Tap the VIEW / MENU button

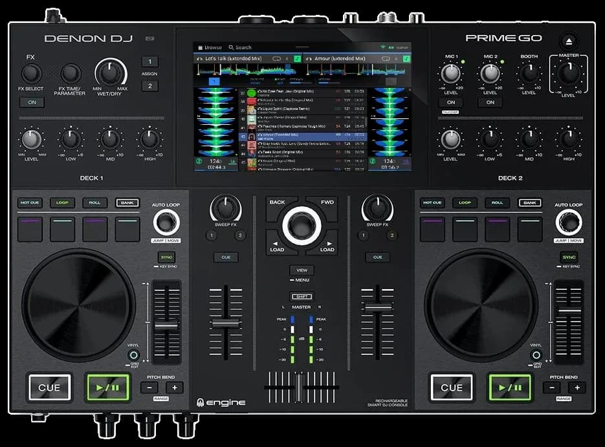point(302,270)
